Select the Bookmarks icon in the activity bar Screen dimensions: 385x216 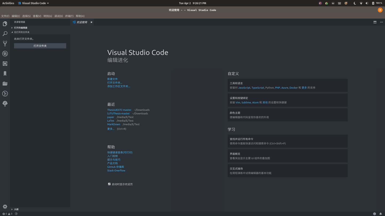point(5,73)
